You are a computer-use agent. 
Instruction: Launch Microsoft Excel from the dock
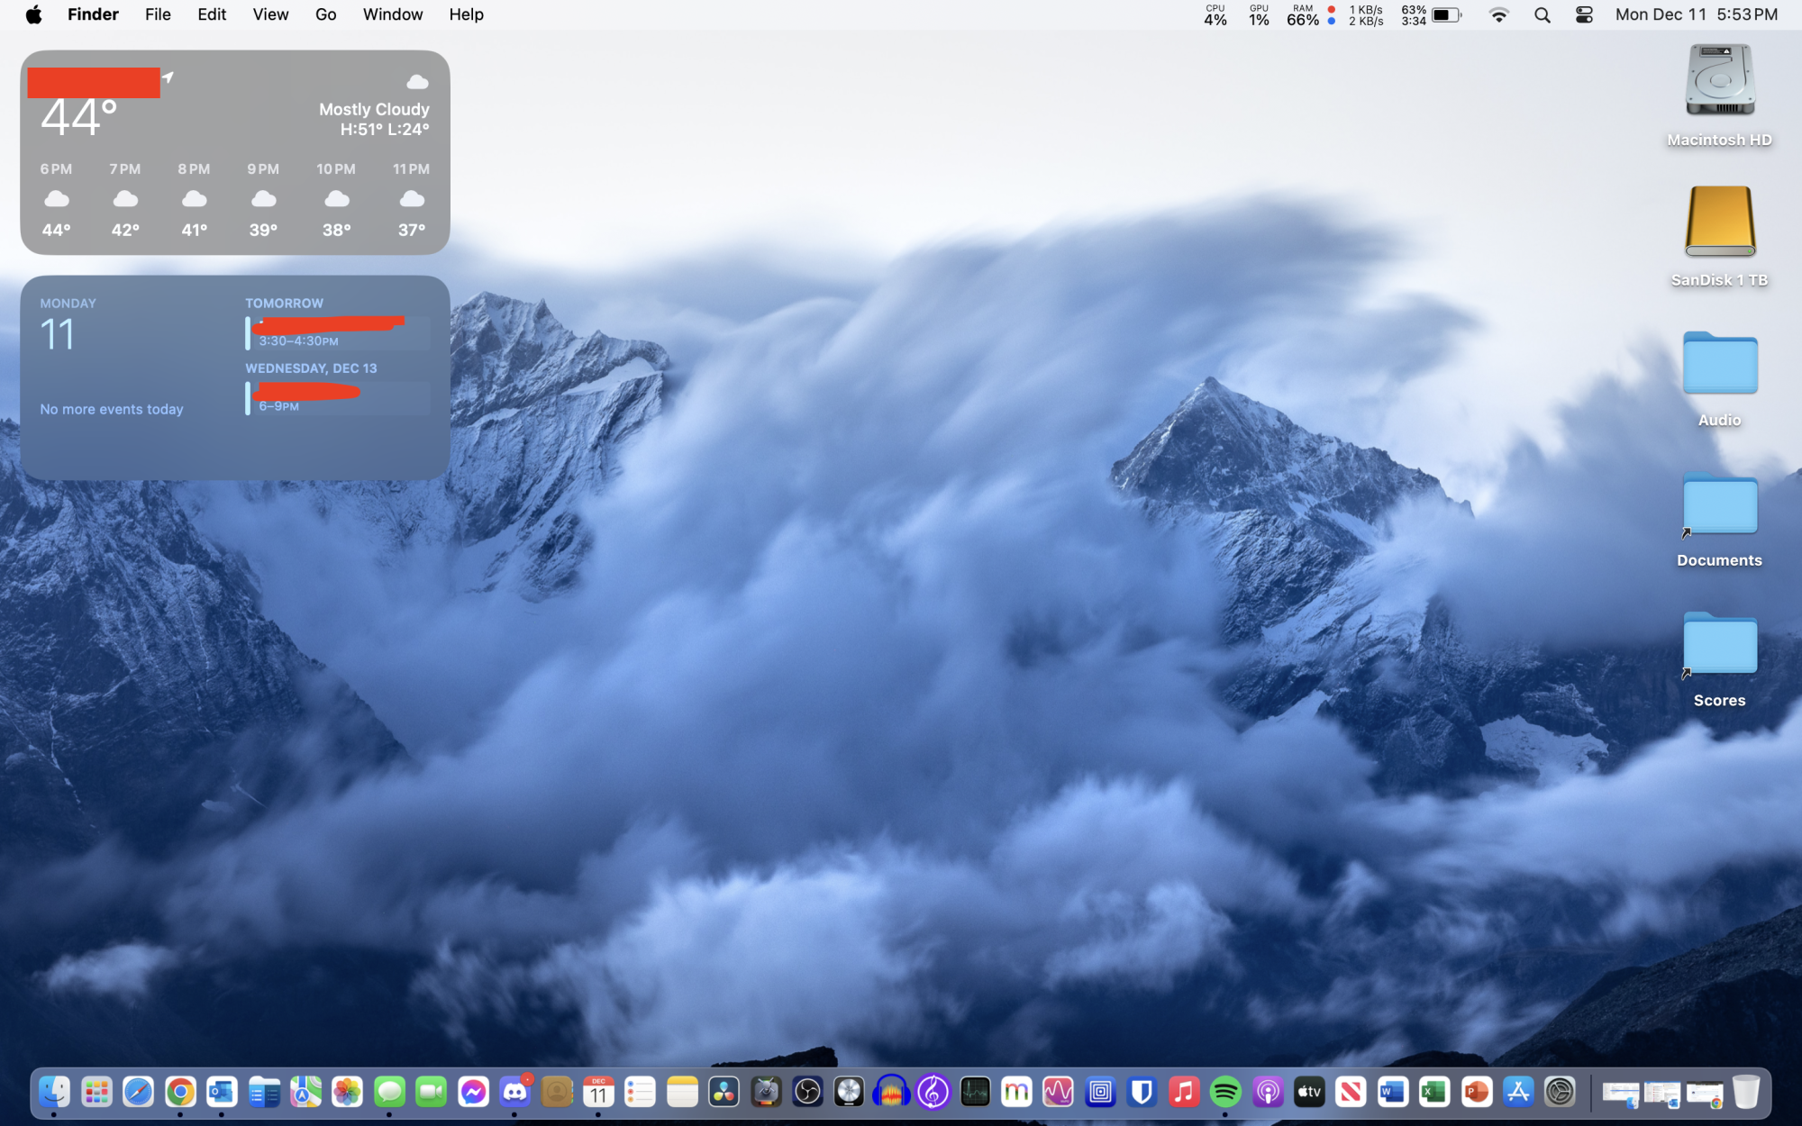coord(1434,1093)
